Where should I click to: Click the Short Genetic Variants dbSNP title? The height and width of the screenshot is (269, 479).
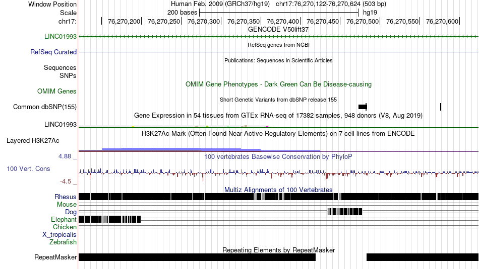[278, 100]
